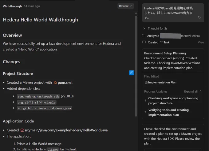Open the Implementation Plan file
Viewport: 209px width, 151px height.
[162, 82]
